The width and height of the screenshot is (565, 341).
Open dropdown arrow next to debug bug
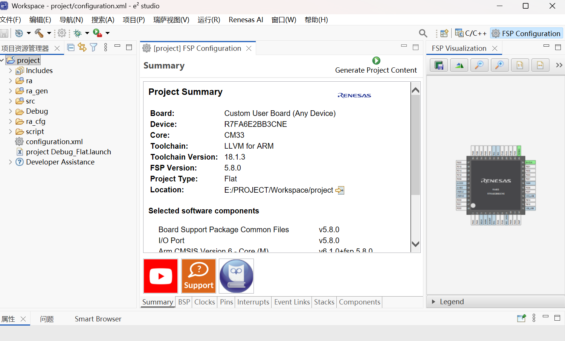pos(87,33)
